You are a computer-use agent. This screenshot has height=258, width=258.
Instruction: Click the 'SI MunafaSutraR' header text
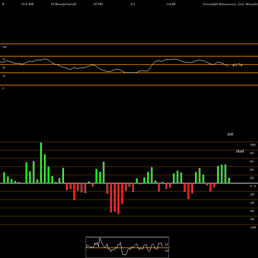pyautogui.click(x=63, y=4)
